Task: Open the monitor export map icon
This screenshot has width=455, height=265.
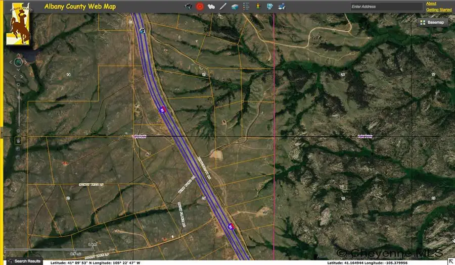Action: pyautogui.click(x=269, y=7)
